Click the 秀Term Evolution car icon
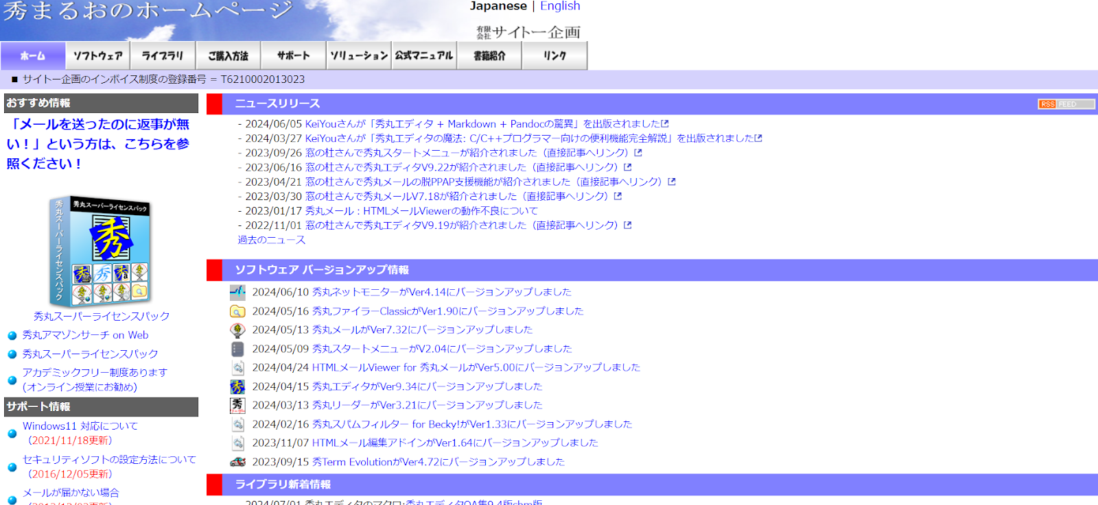 pos(237,462)
